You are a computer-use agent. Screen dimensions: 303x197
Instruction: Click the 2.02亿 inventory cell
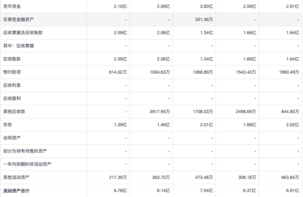293,125
